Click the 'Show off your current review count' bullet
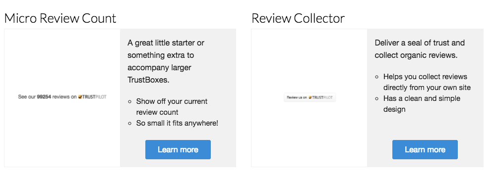 point(172,107)
